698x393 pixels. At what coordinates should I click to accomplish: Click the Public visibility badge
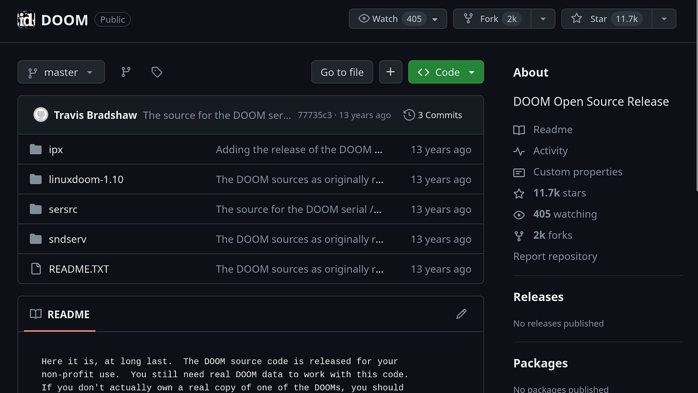pyautogui.click(x=113, y=20)
